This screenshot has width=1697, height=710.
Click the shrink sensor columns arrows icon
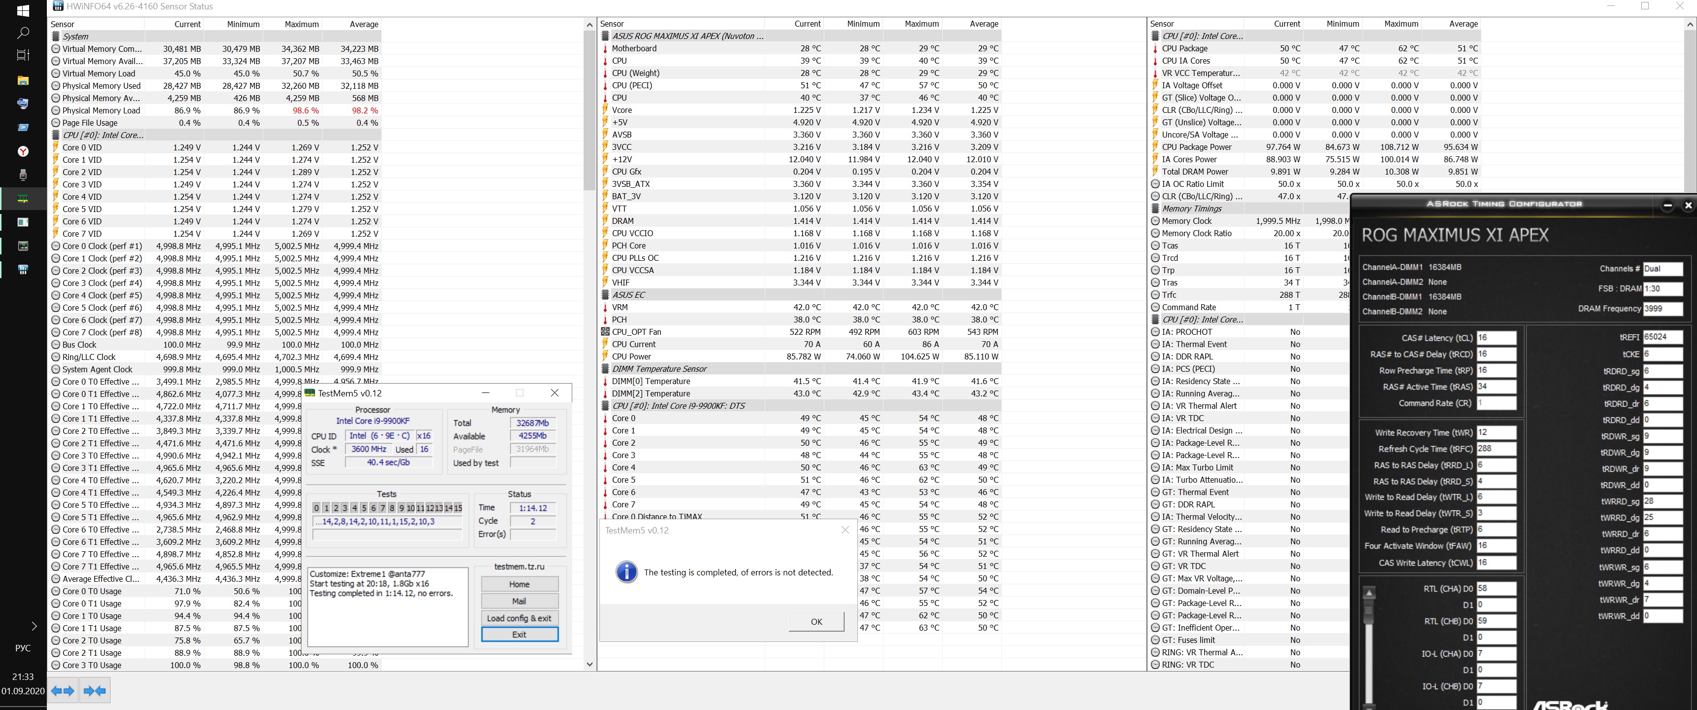[94, 690]
